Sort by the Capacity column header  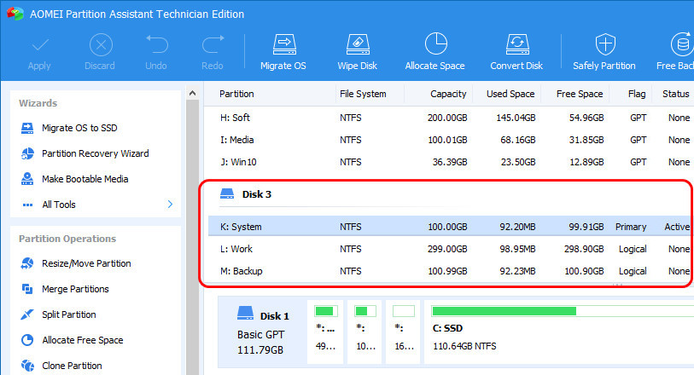pyautogui.click(x=448, y=94)
